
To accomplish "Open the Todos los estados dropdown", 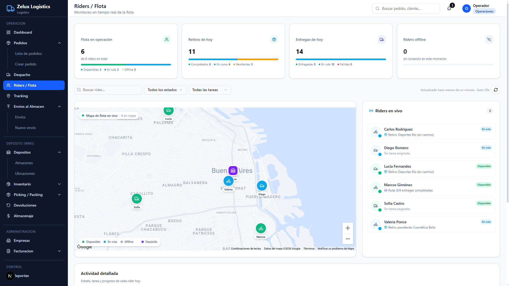I will (165, 90).
